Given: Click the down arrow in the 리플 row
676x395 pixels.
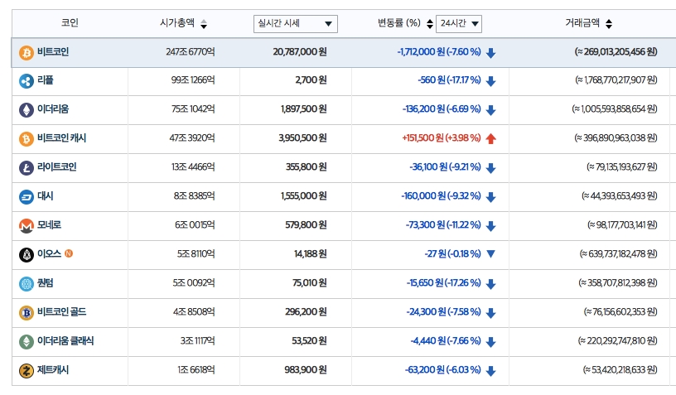Looking at the screenshot, I should (490, 81).
